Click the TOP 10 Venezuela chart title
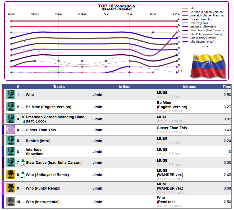The image size is (234, 210). tap(116, 6)
